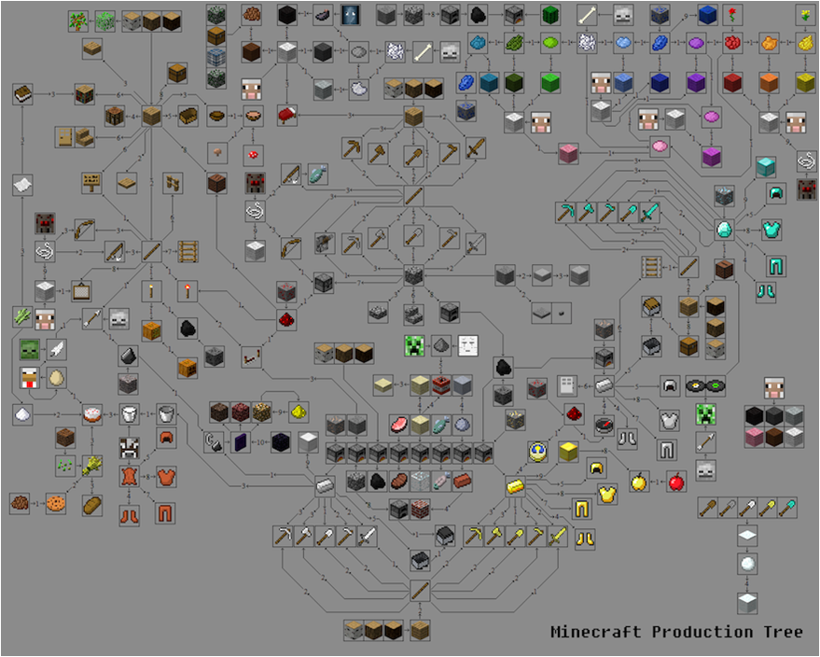Click the red bed icon
The height and width of the screenshot is (657, 820).
point(286,115)
